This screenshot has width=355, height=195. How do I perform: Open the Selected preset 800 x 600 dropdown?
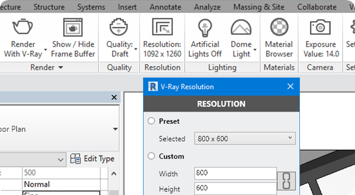pos(245,139)
